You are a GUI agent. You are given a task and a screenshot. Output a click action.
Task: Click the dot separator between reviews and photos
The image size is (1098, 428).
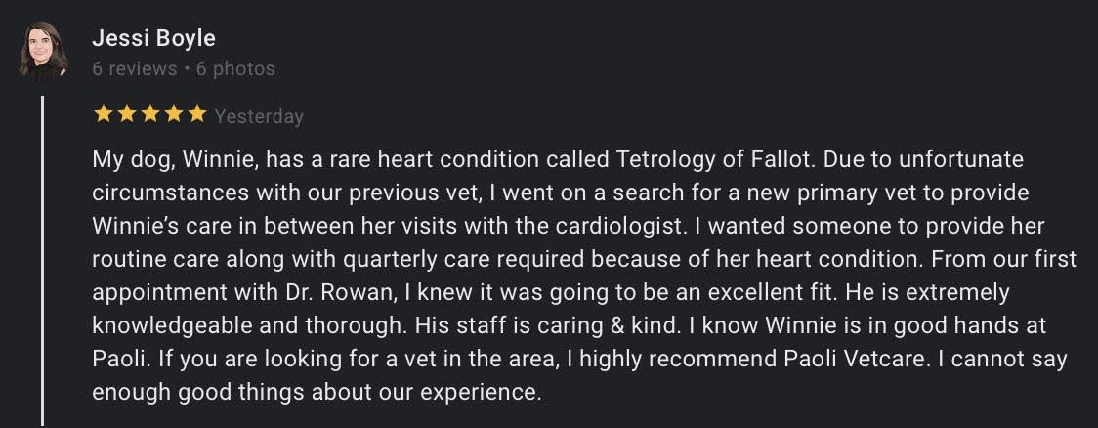(x=187, y=69)
